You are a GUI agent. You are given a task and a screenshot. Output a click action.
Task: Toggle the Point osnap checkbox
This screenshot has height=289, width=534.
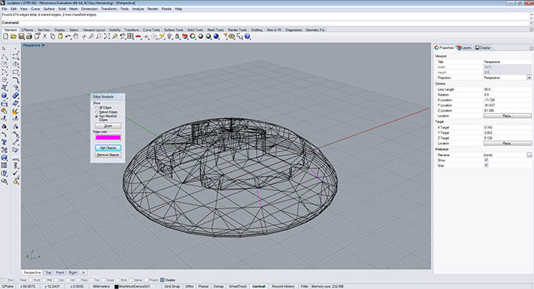pos(31,280)
